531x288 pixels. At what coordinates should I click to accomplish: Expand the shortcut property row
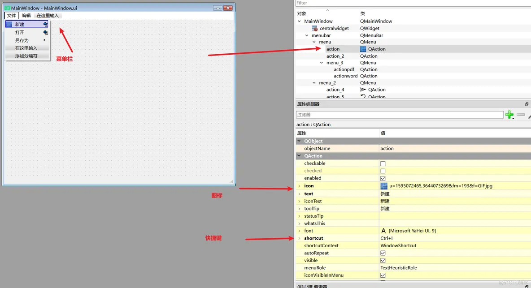[299, 238]
